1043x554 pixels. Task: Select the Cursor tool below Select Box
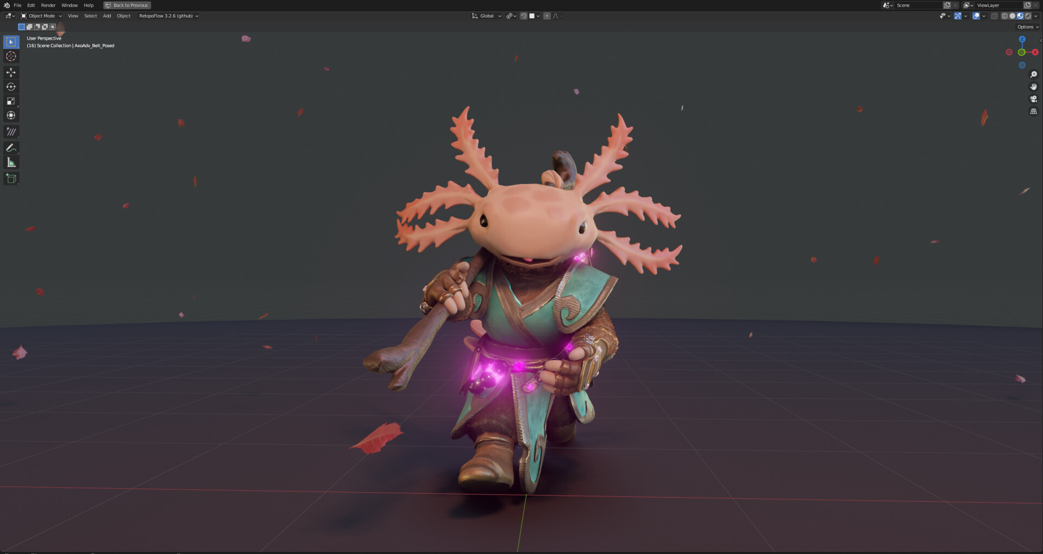point(11,56)
